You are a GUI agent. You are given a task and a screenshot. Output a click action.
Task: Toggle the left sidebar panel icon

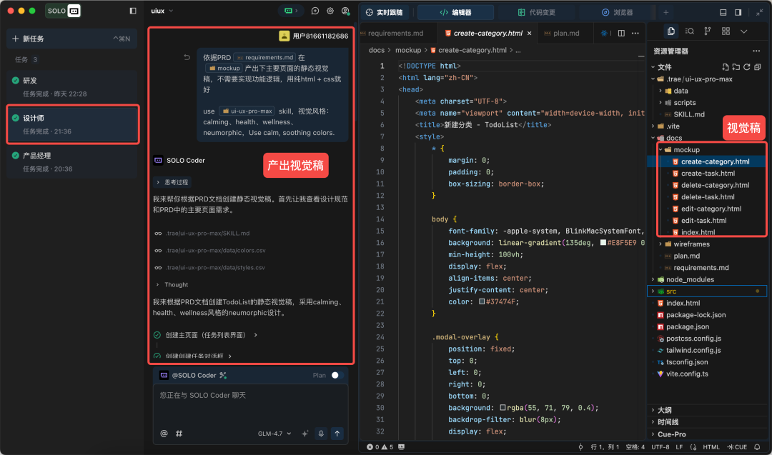[x=133, y=11]
